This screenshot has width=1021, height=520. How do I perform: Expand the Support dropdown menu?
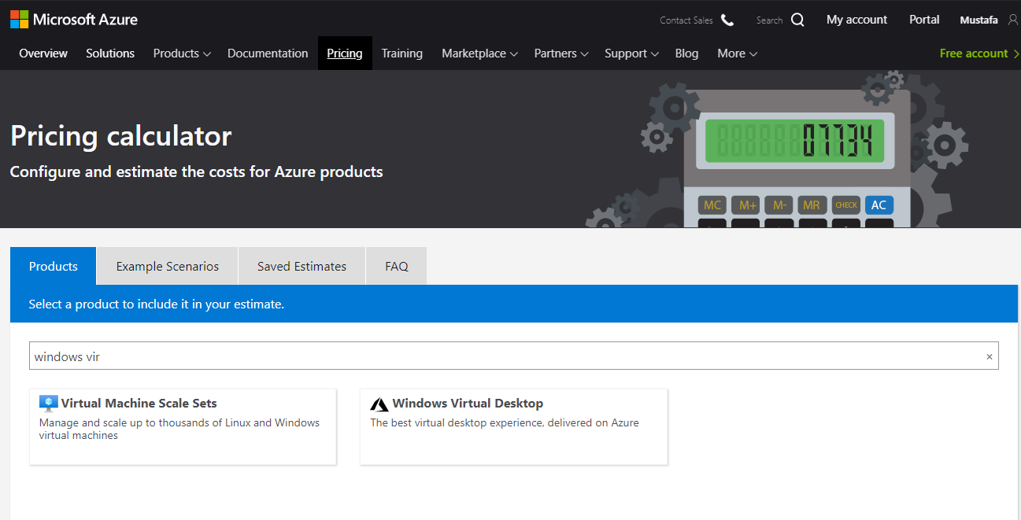point(631,53)
